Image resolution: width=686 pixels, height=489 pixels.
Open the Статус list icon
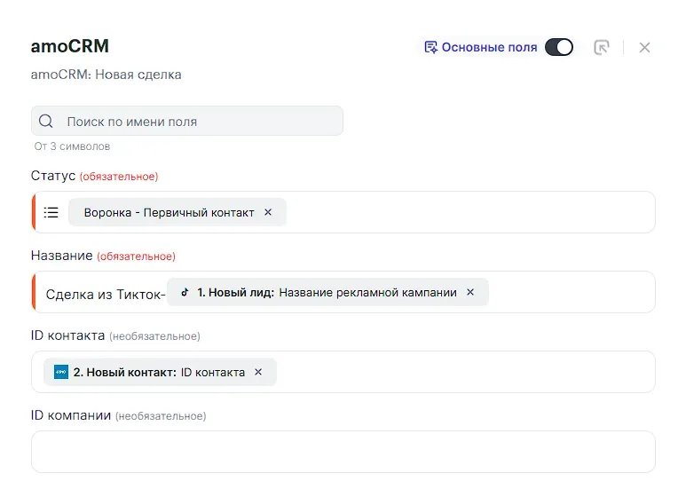51,213
